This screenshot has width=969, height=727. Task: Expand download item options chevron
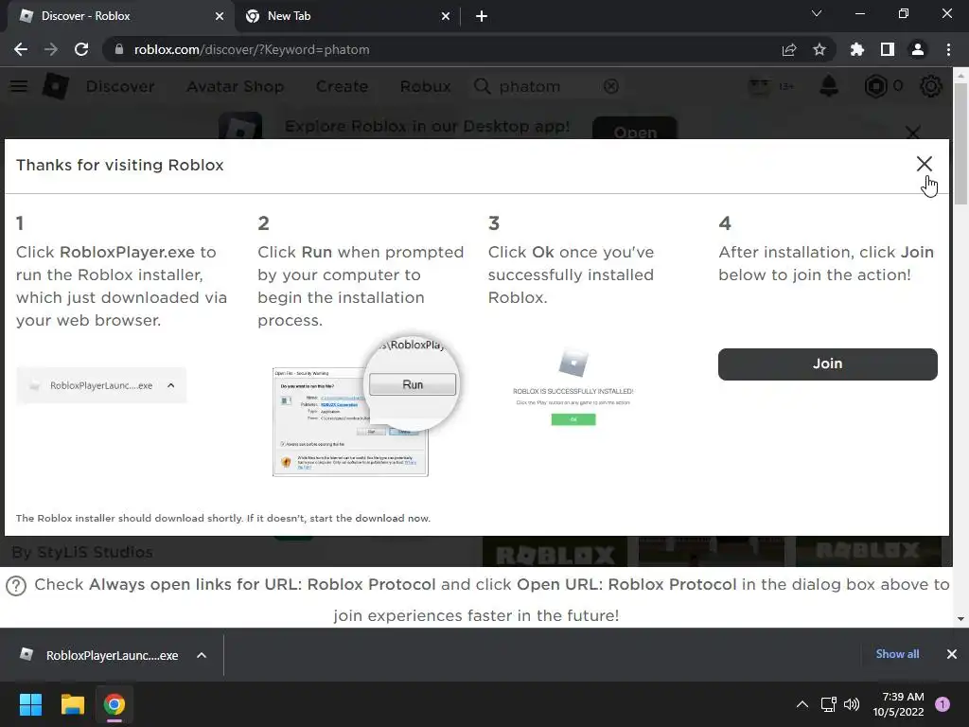pyautogui.click(x=202, y=655)
